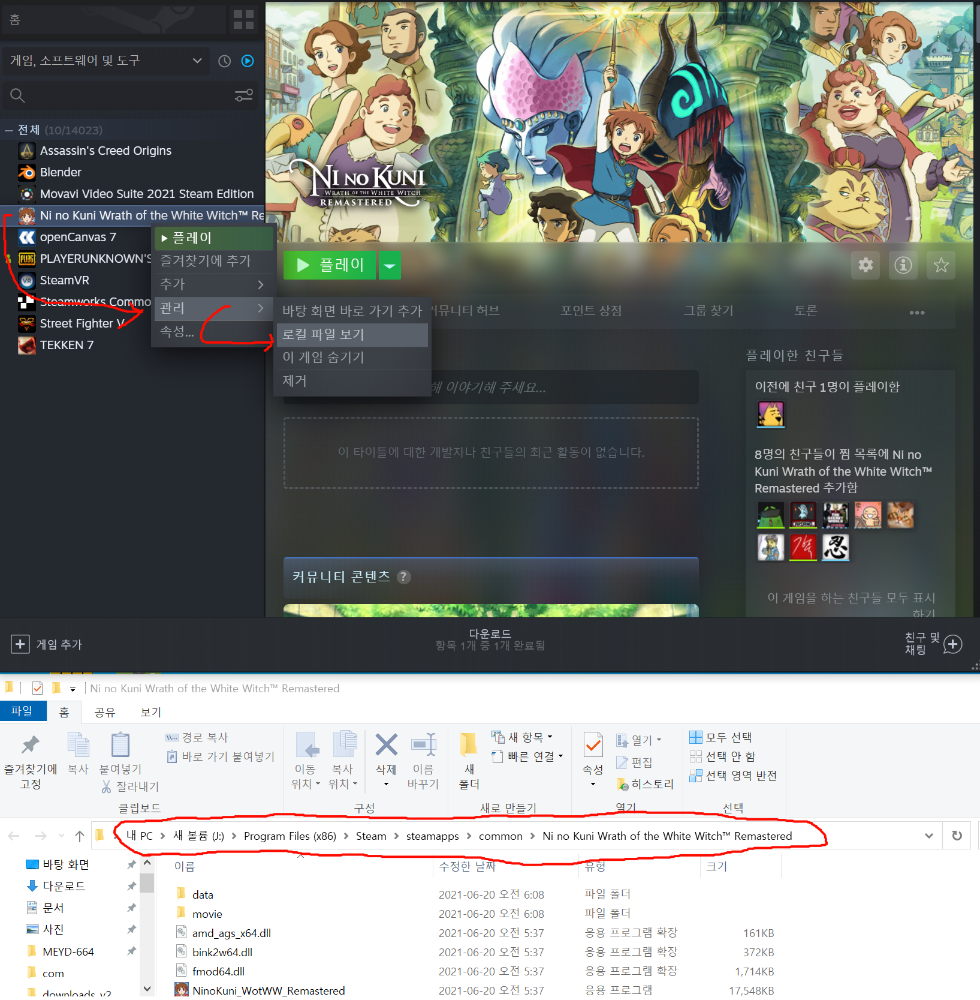Click the three-dots more links icon
Screen dimensions: 980x1000
point(917,313)
